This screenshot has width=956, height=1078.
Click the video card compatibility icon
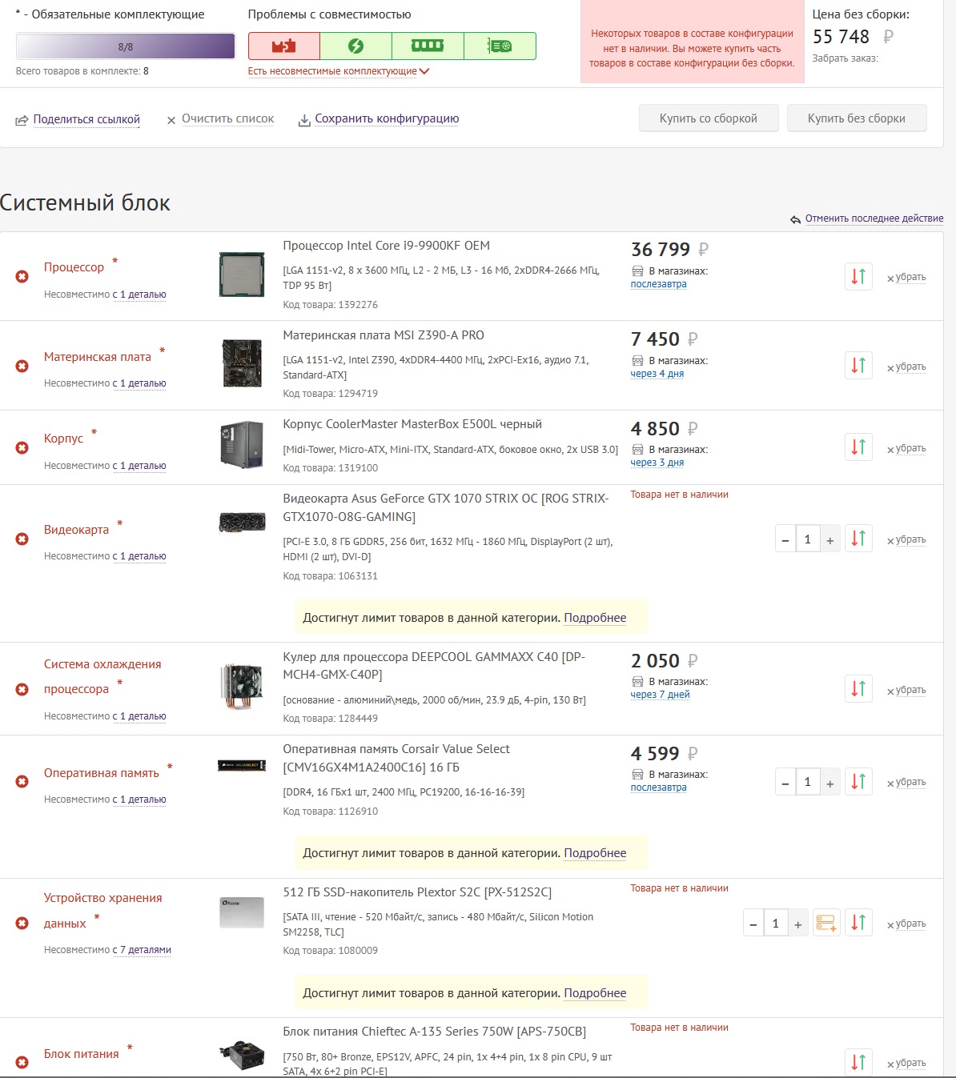coord(500,46)
